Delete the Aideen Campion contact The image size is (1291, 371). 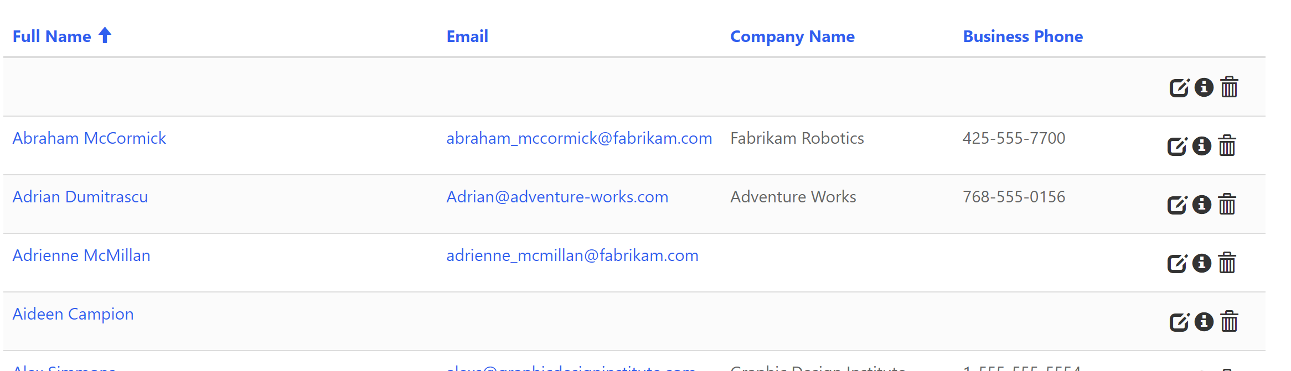pyautogui.click(x=1230, y=322)
